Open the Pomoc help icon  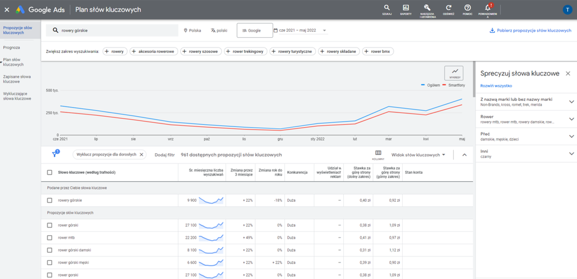point(468,8)
